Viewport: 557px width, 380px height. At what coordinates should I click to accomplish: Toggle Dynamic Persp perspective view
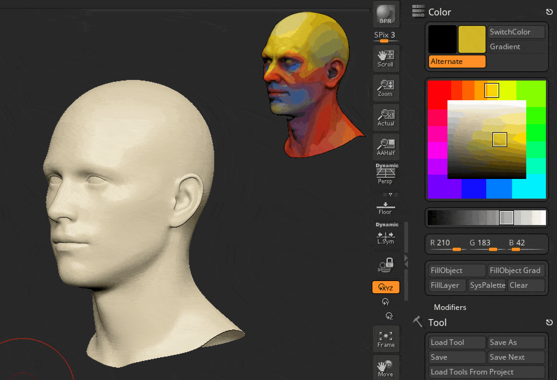pos(386,174)
